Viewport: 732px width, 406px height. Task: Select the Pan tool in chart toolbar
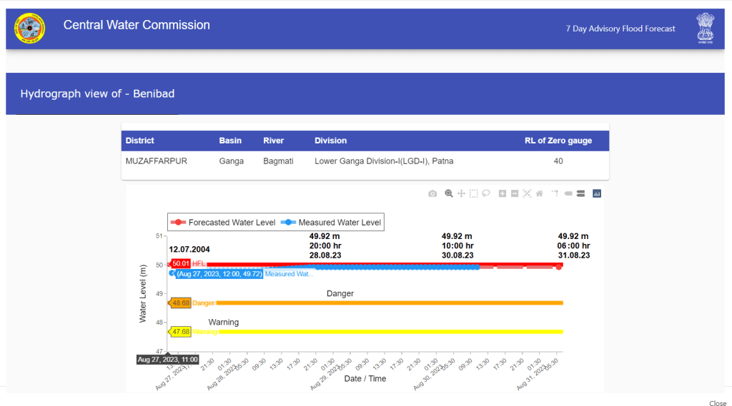(461, 193)
